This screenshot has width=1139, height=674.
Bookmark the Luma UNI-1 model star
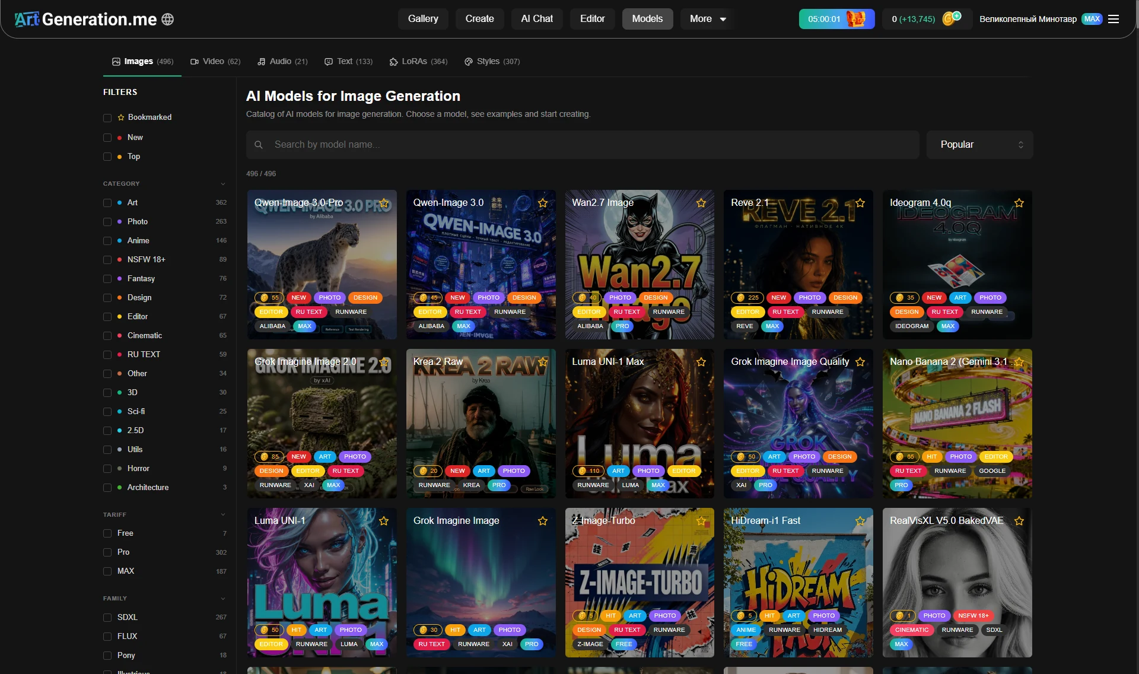384,521
